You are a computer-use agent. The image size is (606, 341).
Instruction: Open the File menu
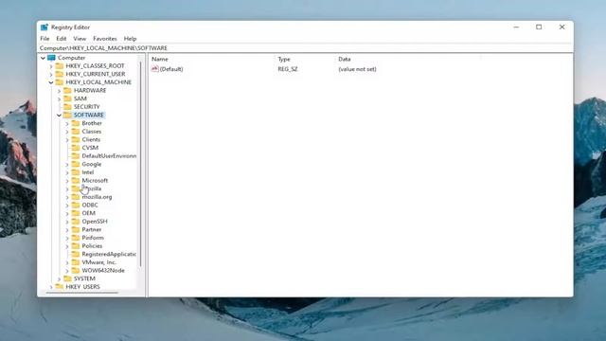(x=45, y=39)
